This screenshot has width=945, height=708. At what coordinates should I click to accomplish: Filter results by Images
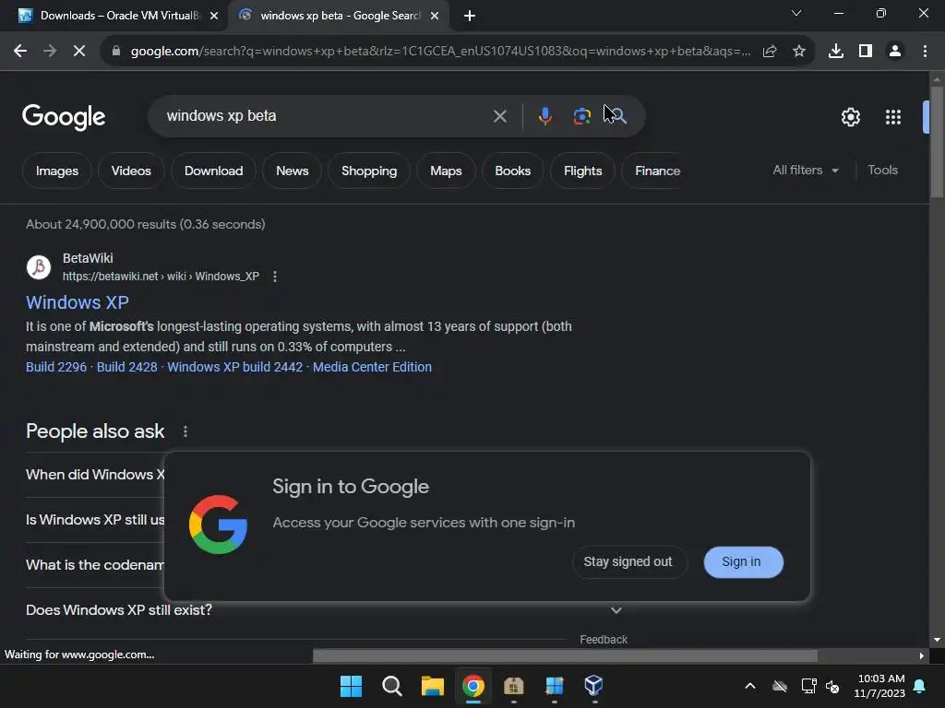click(57, 171)
